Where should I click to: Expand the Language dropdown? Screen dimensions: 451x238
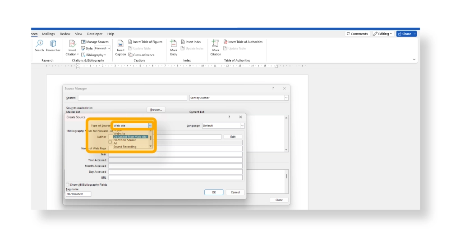242,126
